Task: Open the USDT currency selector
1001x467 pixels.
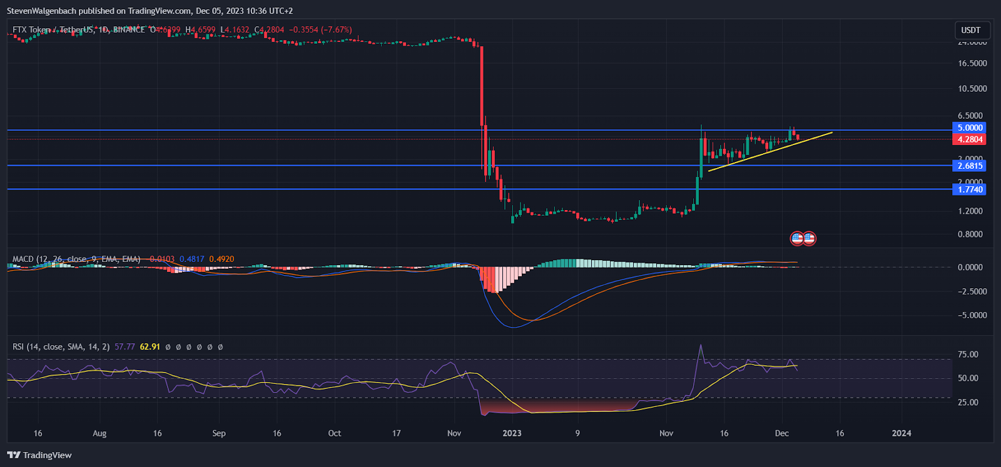Action: point(971,30)
